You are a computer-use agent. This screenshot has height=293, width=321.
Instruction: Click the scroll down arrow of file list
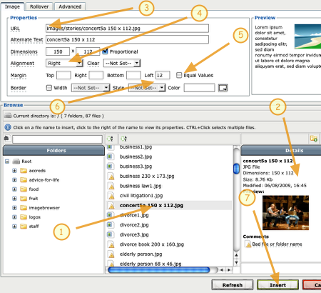pos(236,262)
